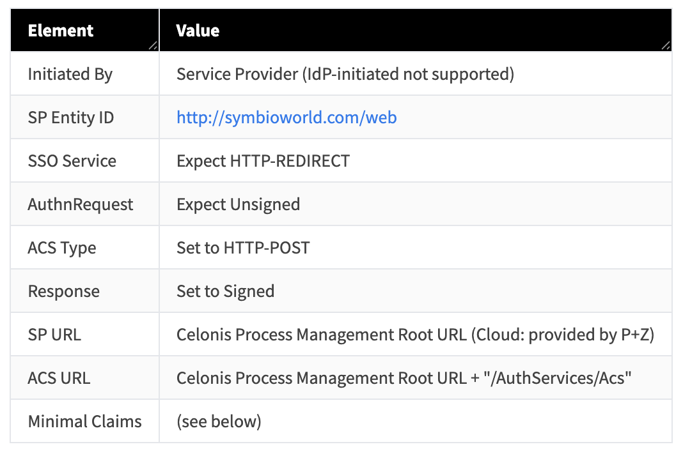
Task: Select the SP Entity ID label cell
Action: click(x=70, y=118)
